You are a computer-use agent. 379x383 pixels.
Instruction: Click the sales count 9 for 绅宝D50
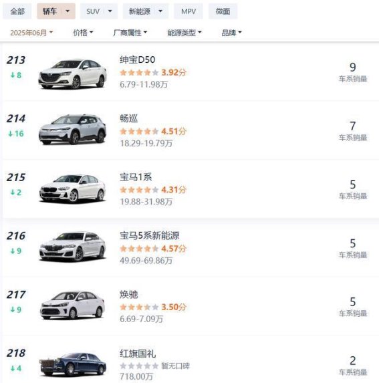(x=353, y=68)
